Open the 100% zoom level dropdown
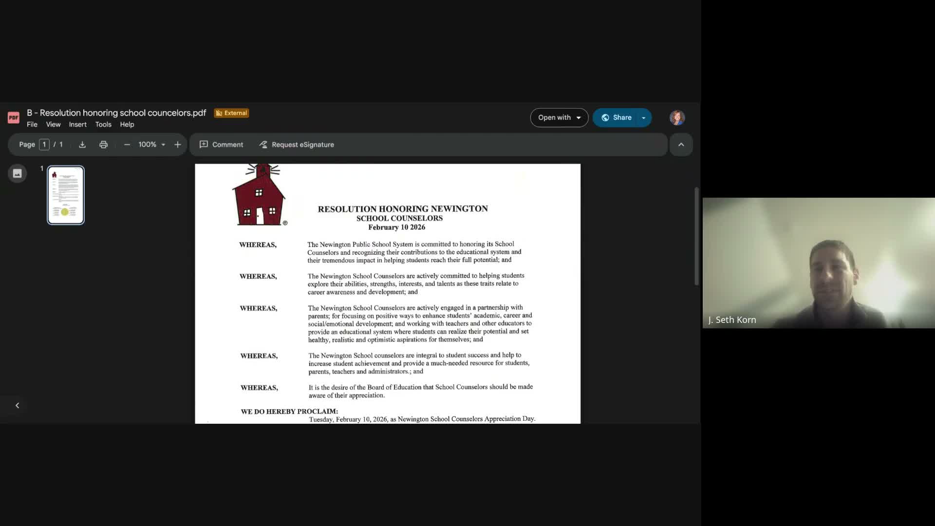The height and width of the screenshot is (526, 935). (152, 145)
